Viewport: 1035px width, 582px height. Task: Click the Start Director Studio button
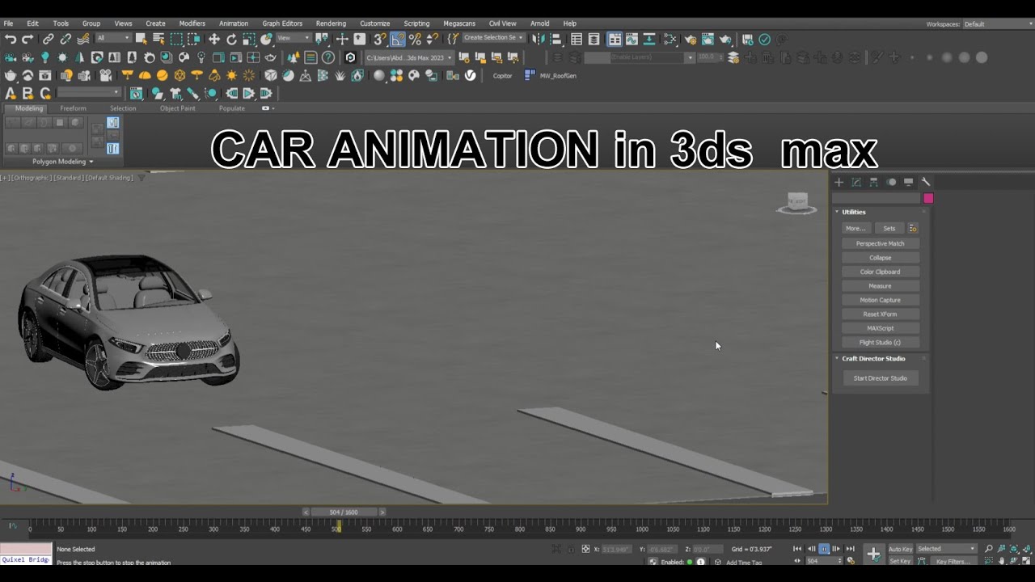[x=880, y=378]
